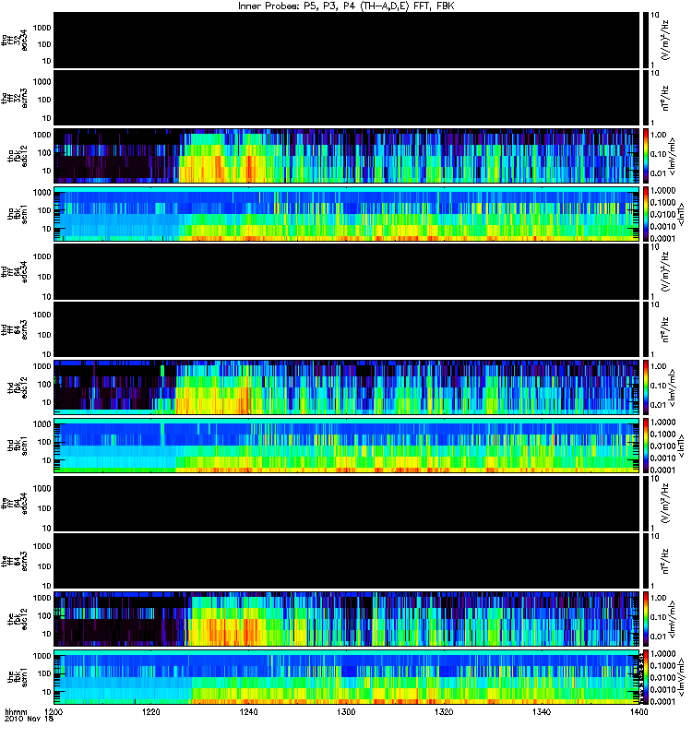
Task: Select the "the fbk edc12" y-axis title
Action: 18,617
